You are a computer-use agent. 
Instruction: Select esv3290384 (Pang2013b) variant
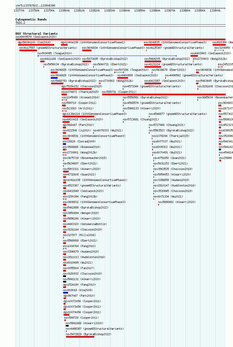pos(80,196)
